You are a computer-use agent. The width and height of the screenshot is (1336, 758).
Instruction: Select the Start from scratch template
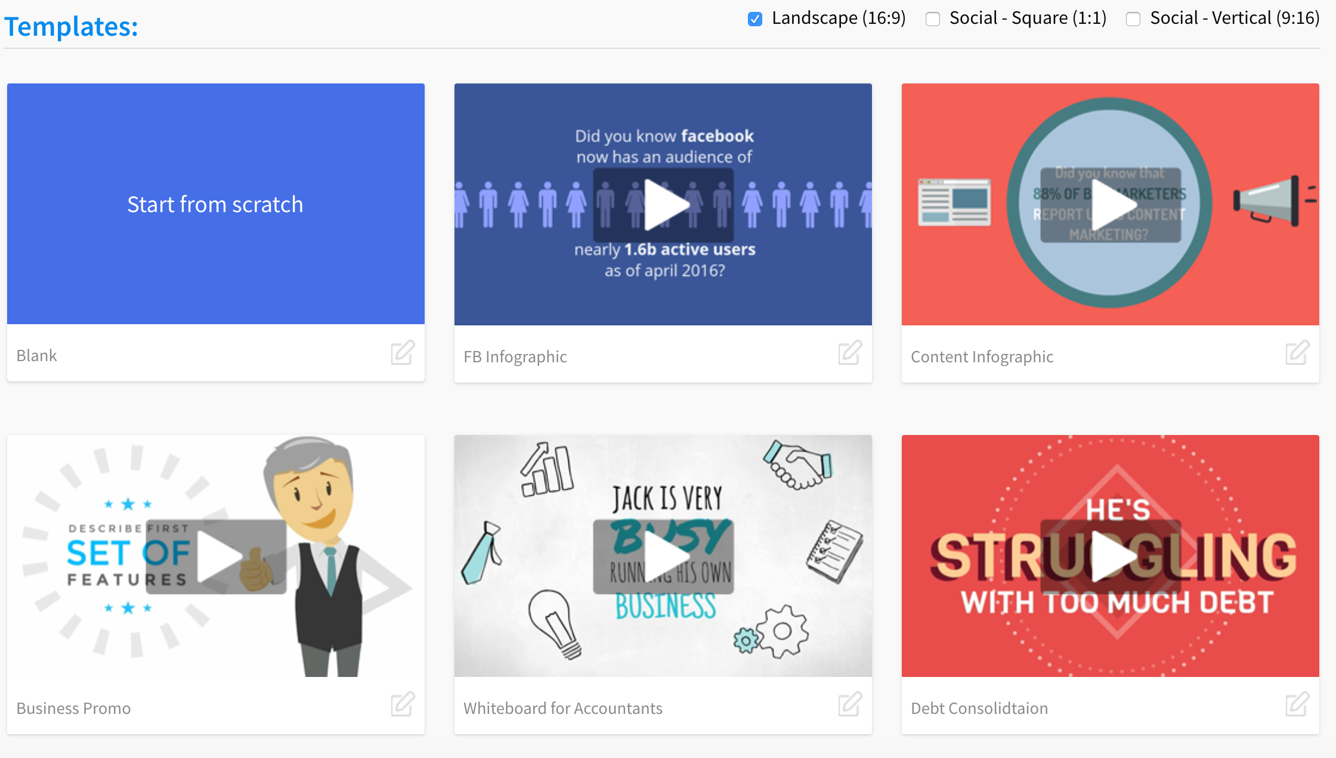click(x=215, y=204)
